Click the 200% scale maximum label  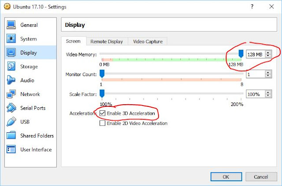pyautogui.click(x=237, y=104)
